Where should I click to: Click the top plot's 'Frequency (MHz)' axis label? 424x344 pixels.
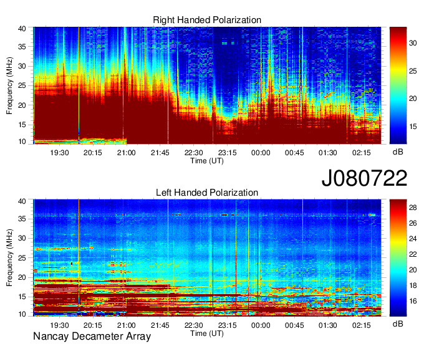(9, 85)
